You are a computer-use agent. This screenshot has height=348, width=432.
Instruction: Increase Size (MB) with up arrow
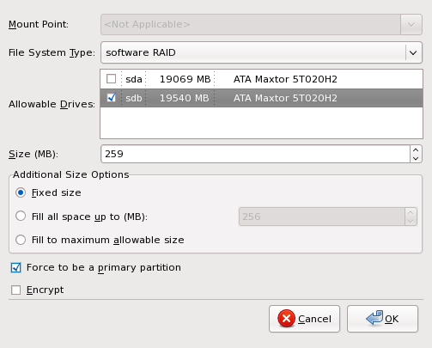(x=416, y=150)
